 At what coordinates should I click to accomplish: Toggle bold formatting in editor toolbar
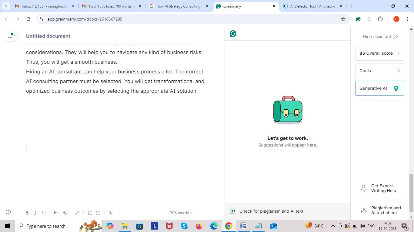pos(27,213)
